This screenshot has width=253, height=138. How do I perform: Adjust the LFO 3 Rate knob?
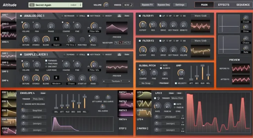pos(157,106)
